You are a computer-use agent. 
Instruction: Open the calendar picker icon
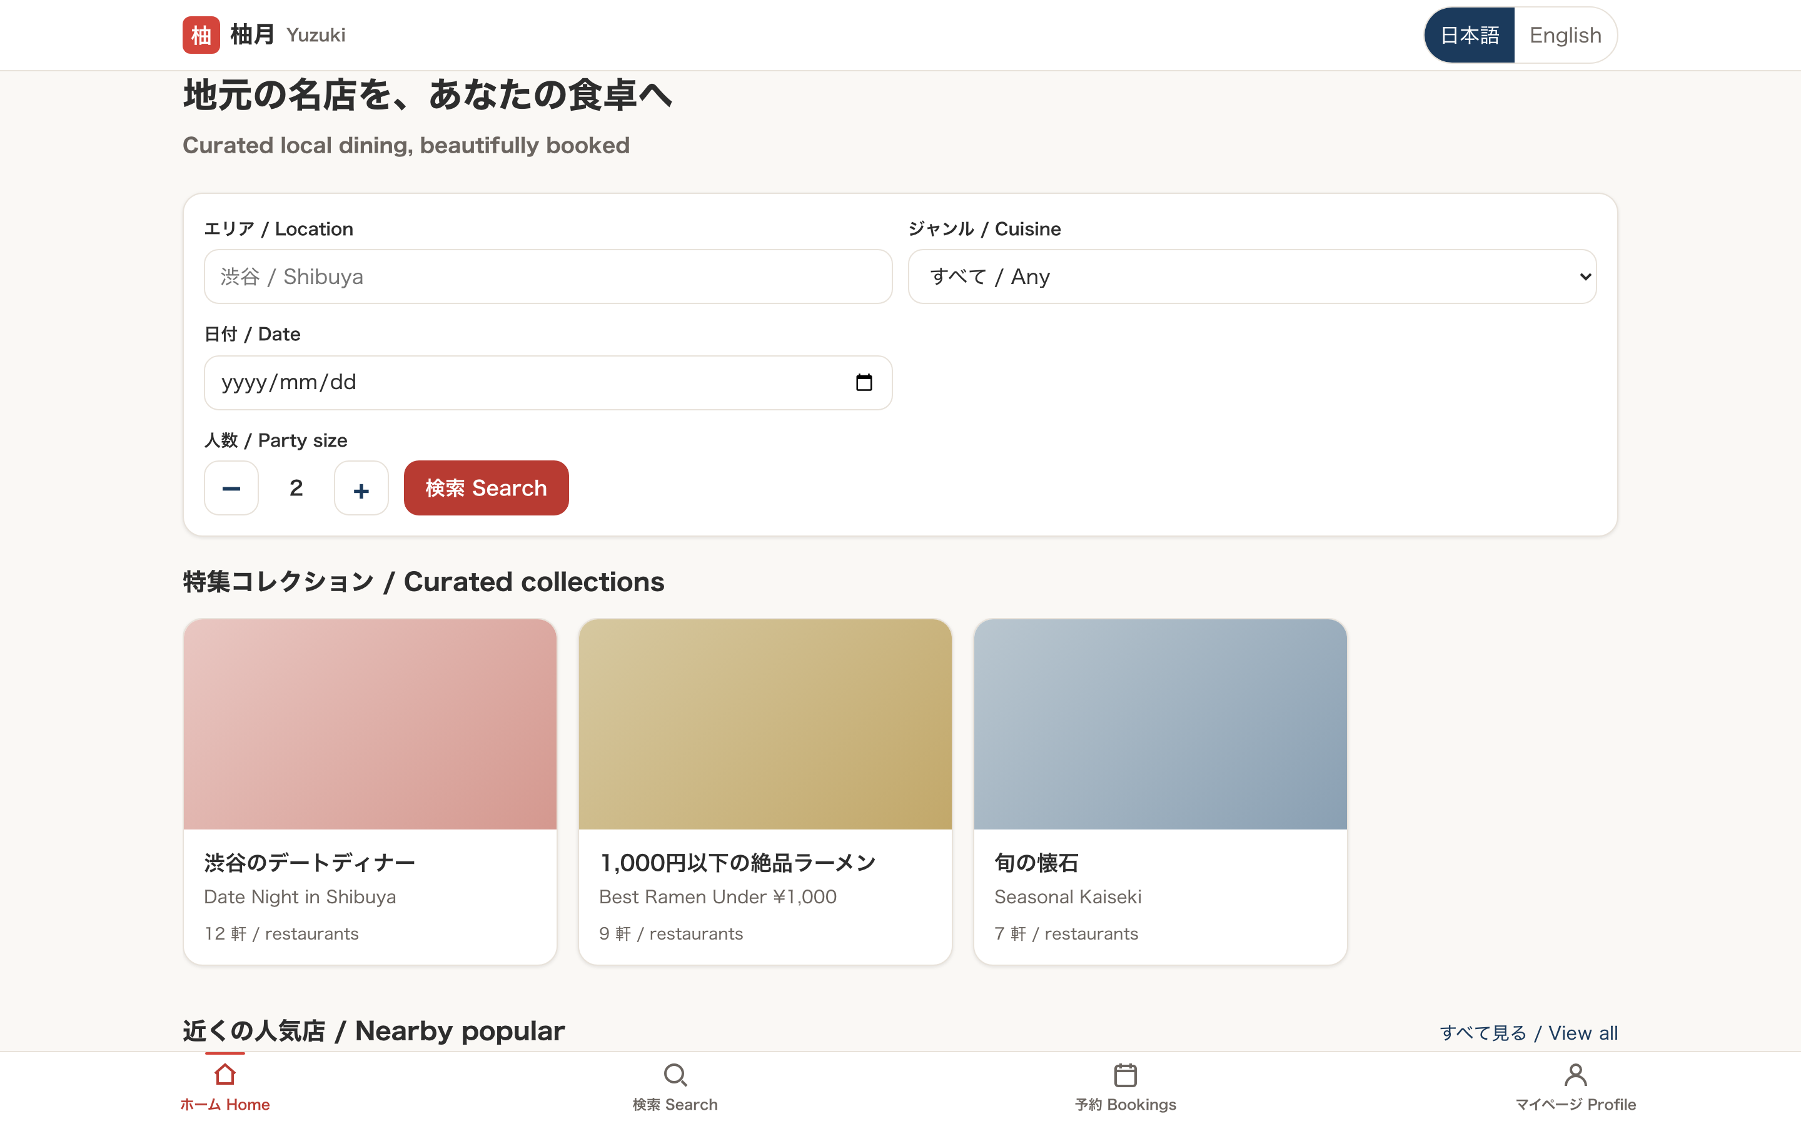863,382
